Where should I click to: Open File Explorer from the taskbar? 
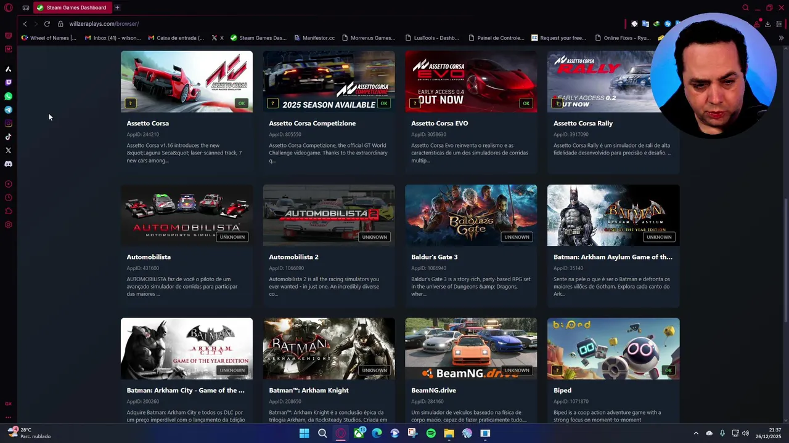coord(449,433)
